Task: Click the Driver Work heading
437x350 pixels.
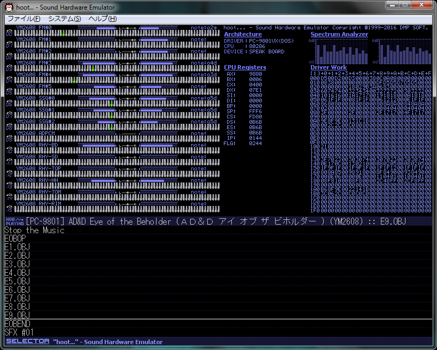Action: (329, 67)
